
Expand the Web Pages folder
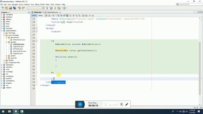tap(4, 33)
